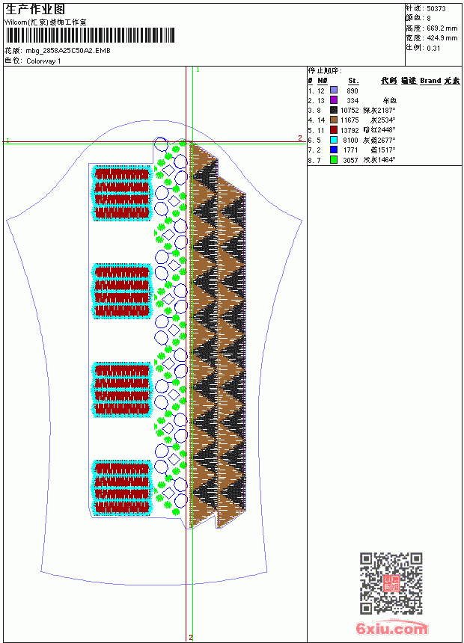Click the Brand column header

pyautogui.click(x=430, y=81)
